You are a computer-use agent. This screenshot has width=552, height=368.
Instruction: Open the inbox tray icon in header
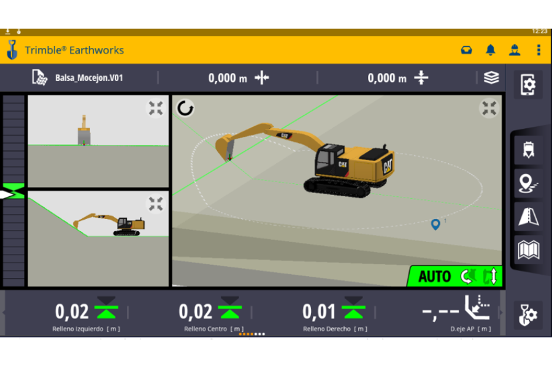(x=466, y=50)
